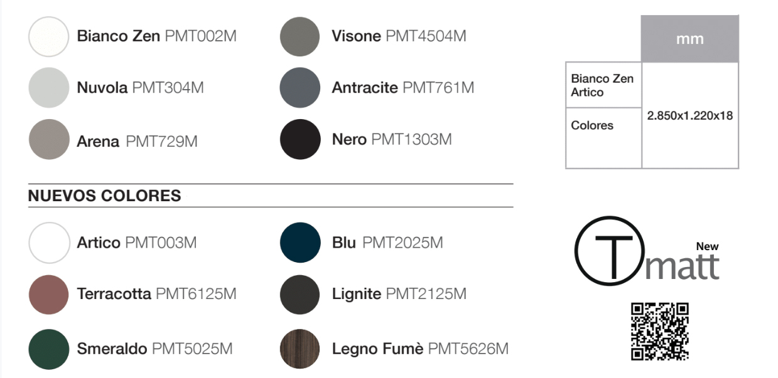Viewport: 778px width, 378px height.
Task: Select the Blu navy color circle
Action: (x=300, y=243)
